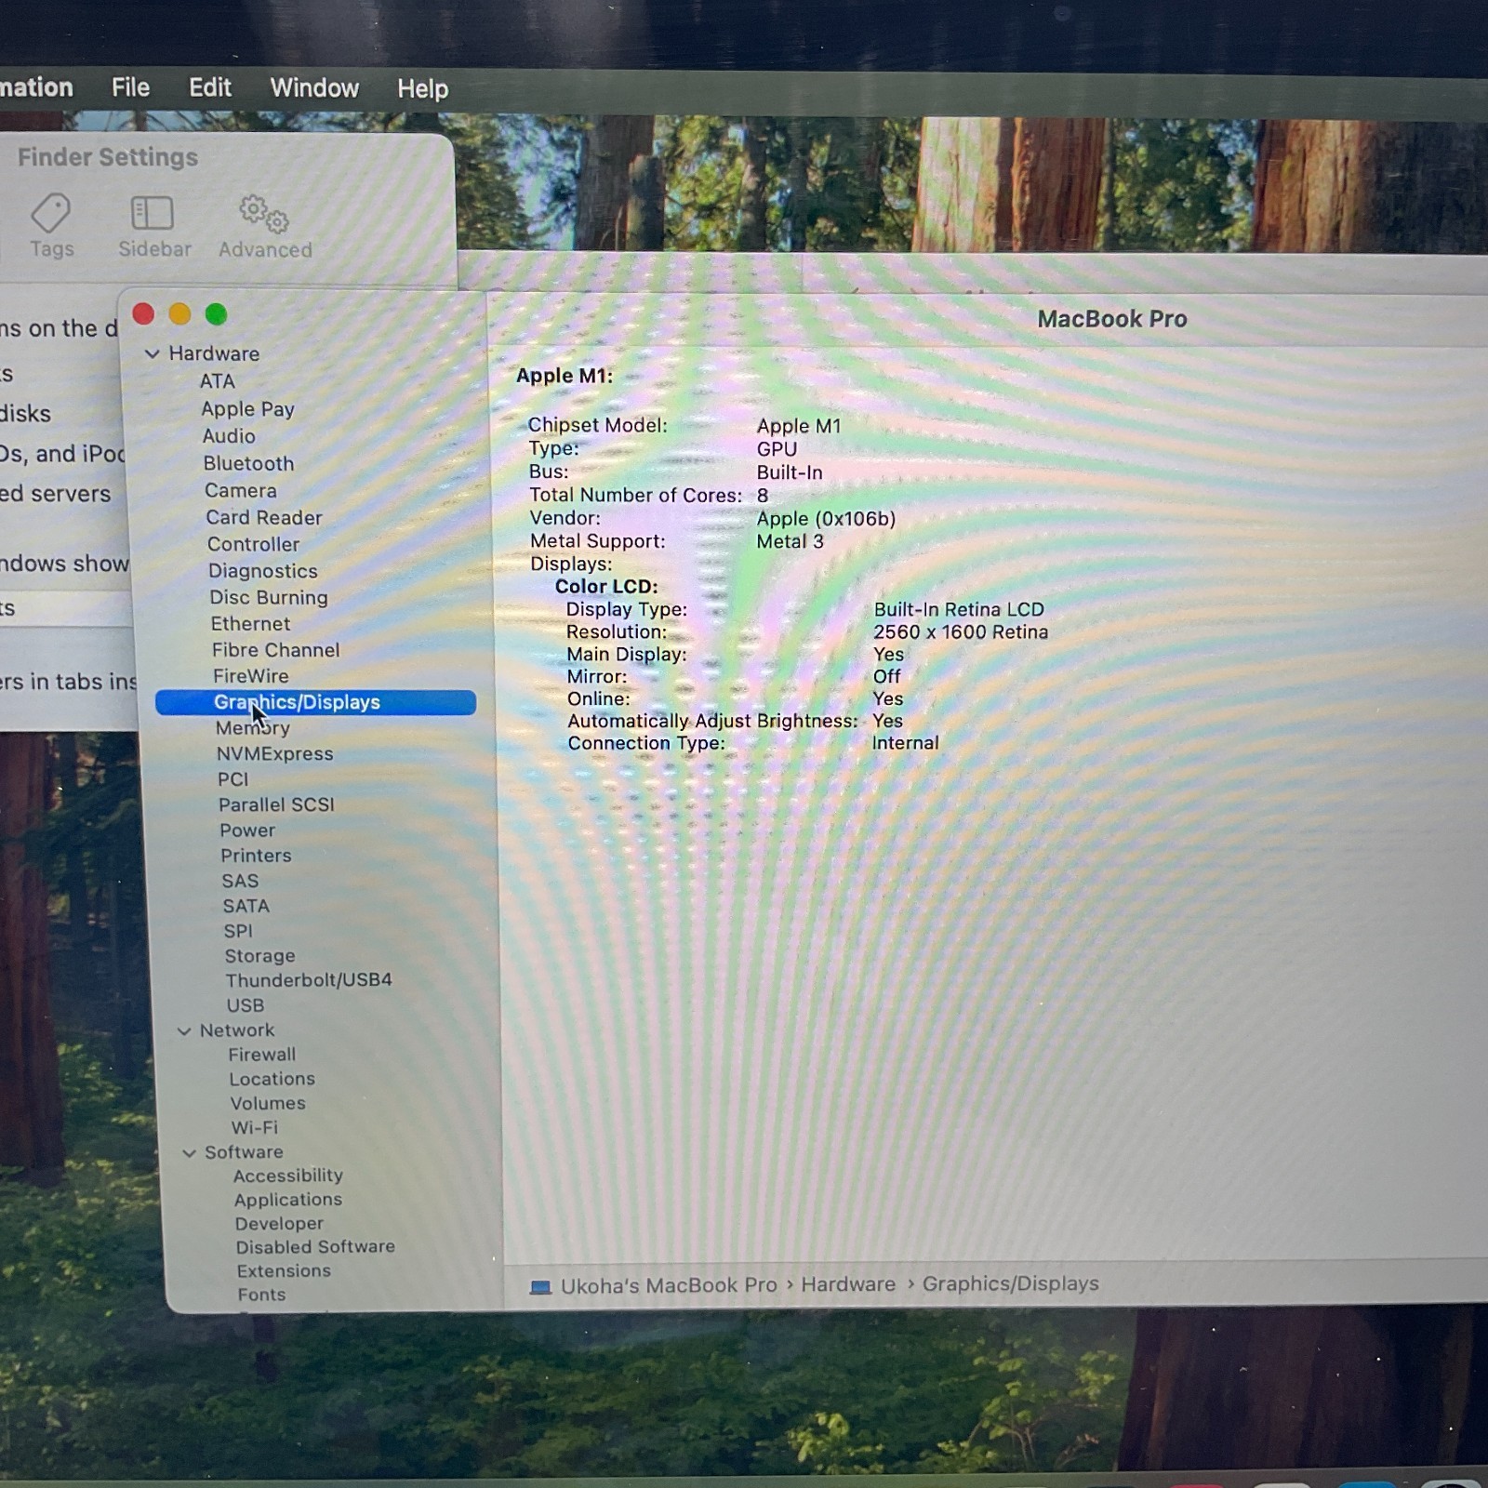
Task: Open the Help menu
Action: [x=423, y=89]
